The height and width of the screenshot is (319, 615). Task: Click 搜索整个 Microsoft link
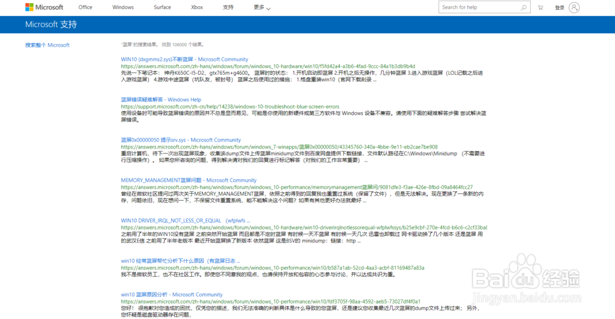click(x=47, y=45)
